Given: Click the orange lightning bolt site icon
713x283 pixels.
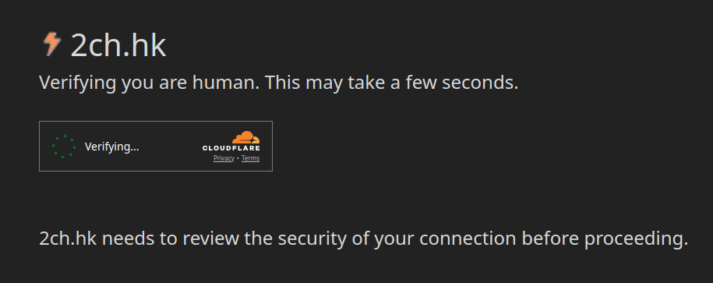Looking at the screenshot, I should pos(51,44).
